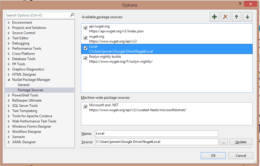The image size is (260, 166).
Task: Click into the Name text field
Action: pyautogui.click(x=156, y=133)
